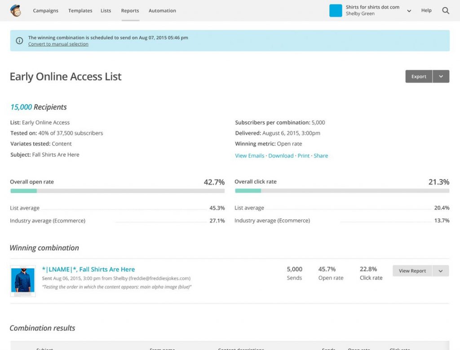The image size is (460, 350).
Task: Navigate to the Automation menu
Action: coord(162,11)
